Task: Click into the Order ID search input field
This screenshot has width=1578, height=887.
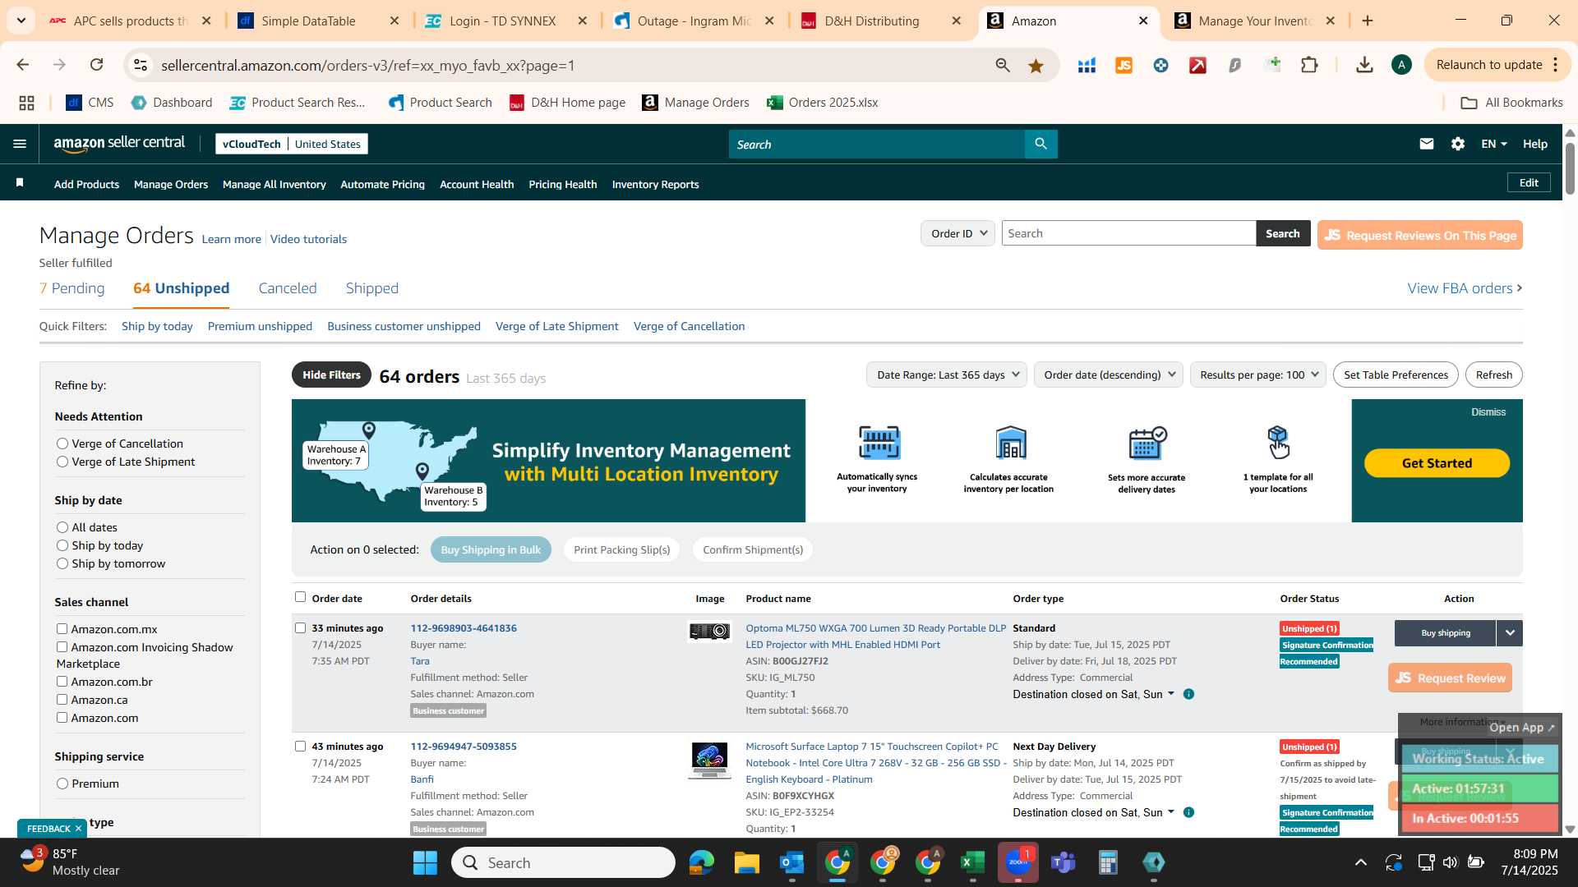Action: [1128, 233]
